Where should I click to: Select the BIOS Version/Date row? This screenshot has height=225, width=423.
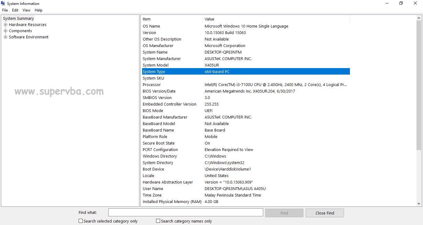pos(246,91)
